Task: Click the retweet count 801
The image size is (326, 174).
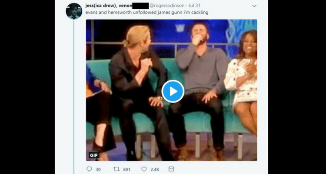Action: click(x=127, y=169)
